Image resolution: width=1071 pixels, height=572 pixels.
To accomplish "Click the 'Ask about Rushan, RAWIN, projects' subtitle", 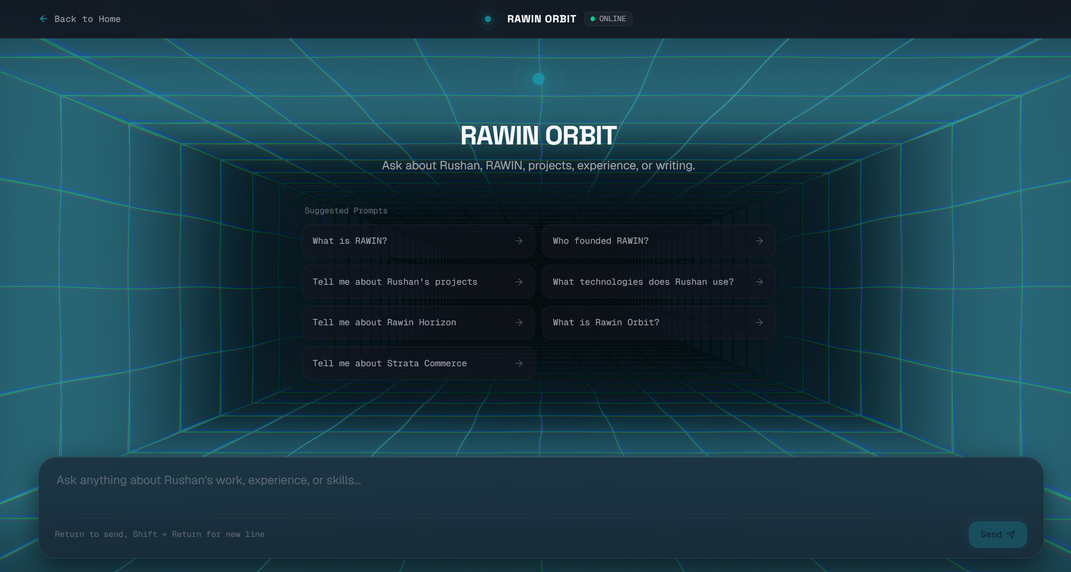I will (538, 166).
